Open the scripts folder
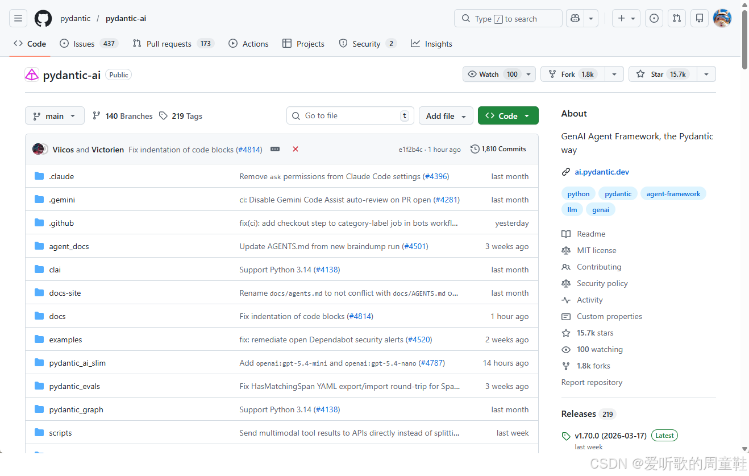749x476 pixels. [x=60, y=433]
